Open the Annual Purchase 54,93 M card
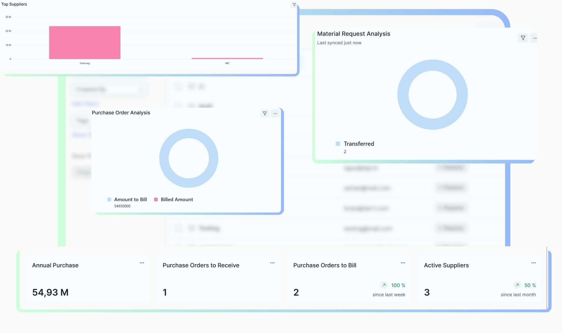The image size is (562, 333). pos(50,292)
